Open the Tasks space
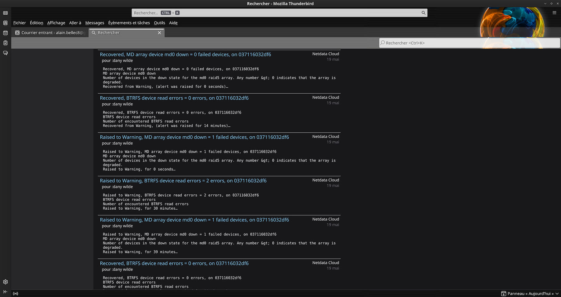561x297 pixels. pos(5,43)
